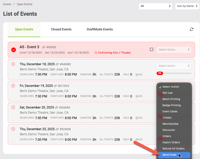The height and width of the screenshot is (159, 200).
Task: Open the Sort by Name dropdown
Action: pyautogui.click(x=187, y=6)
